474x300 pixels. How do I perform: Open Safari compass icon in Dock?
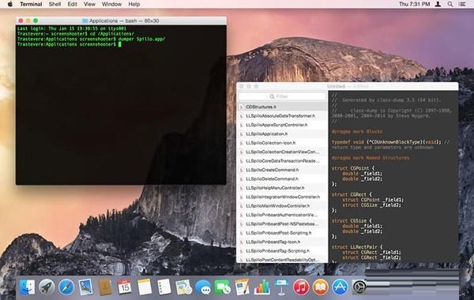66,287
